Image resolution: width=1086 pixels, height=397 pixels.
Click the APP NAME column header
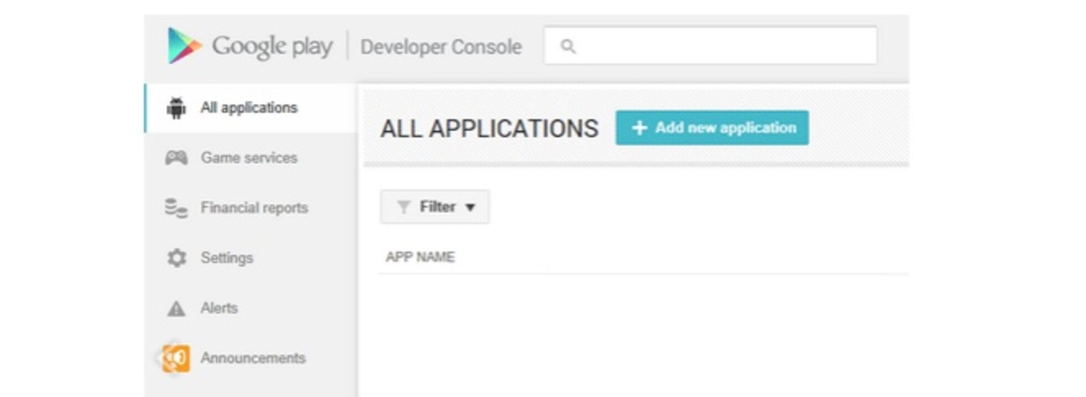(420, 257)
